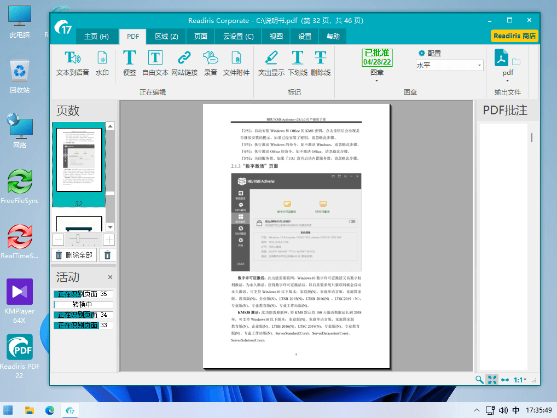Open the 1:1 zoom level dropdown
Image resolution: width=557 pixels, height=418 pixels.
tap(520, 380)
